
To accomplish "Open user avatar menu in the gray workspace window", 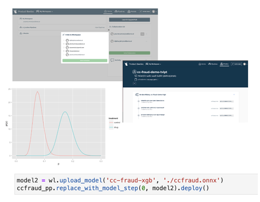I will (154, 11).
